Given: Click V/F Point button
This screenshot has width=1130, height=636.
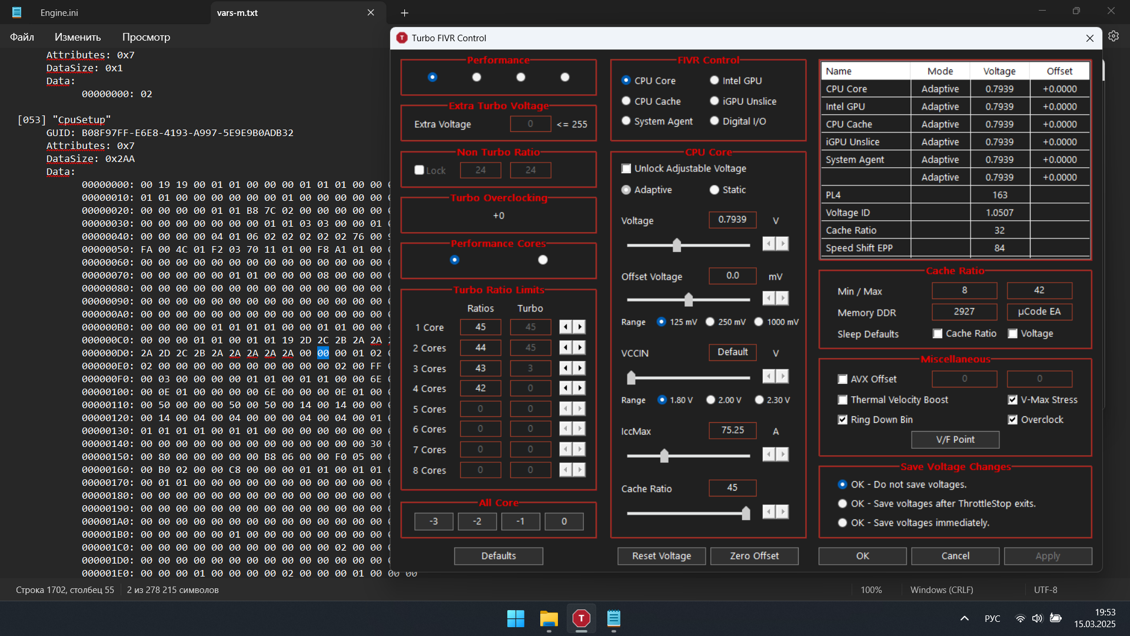Looking at the screenshot, I should pyautogui.click(x=955, y=439).
